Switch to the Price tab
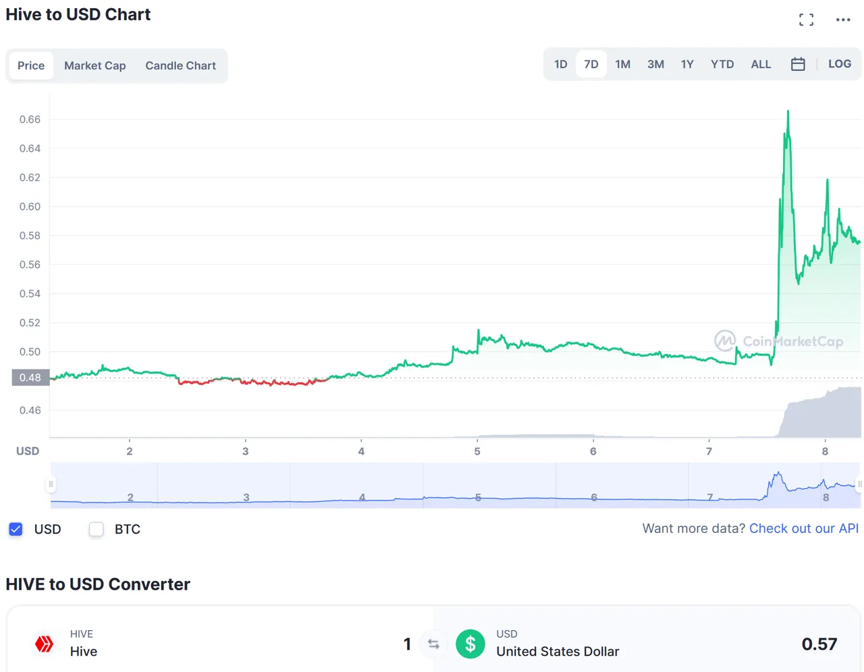This screenshot has height=672, width=864. [31, 66]
